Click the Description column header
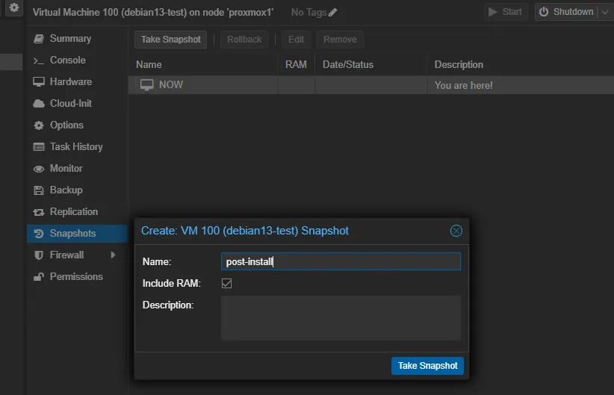The width and height of the screenshot is (614, 395). (520, 65)
